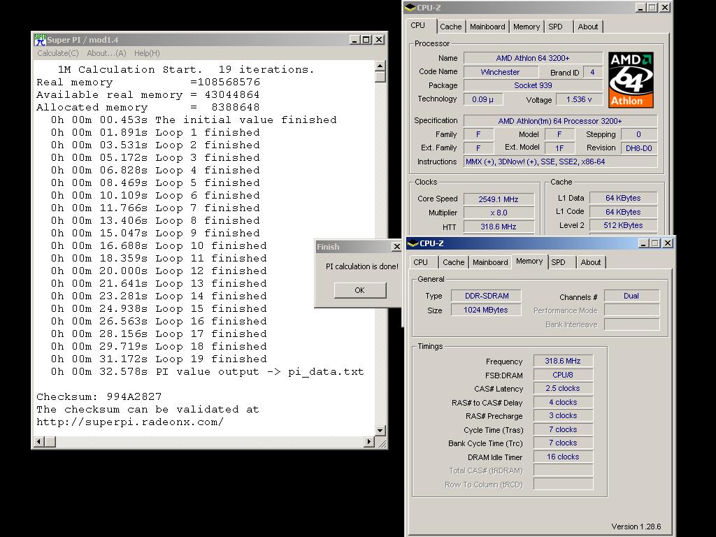
Task: Minimize the lower CPU-Z window
Action: pos(643,243)
